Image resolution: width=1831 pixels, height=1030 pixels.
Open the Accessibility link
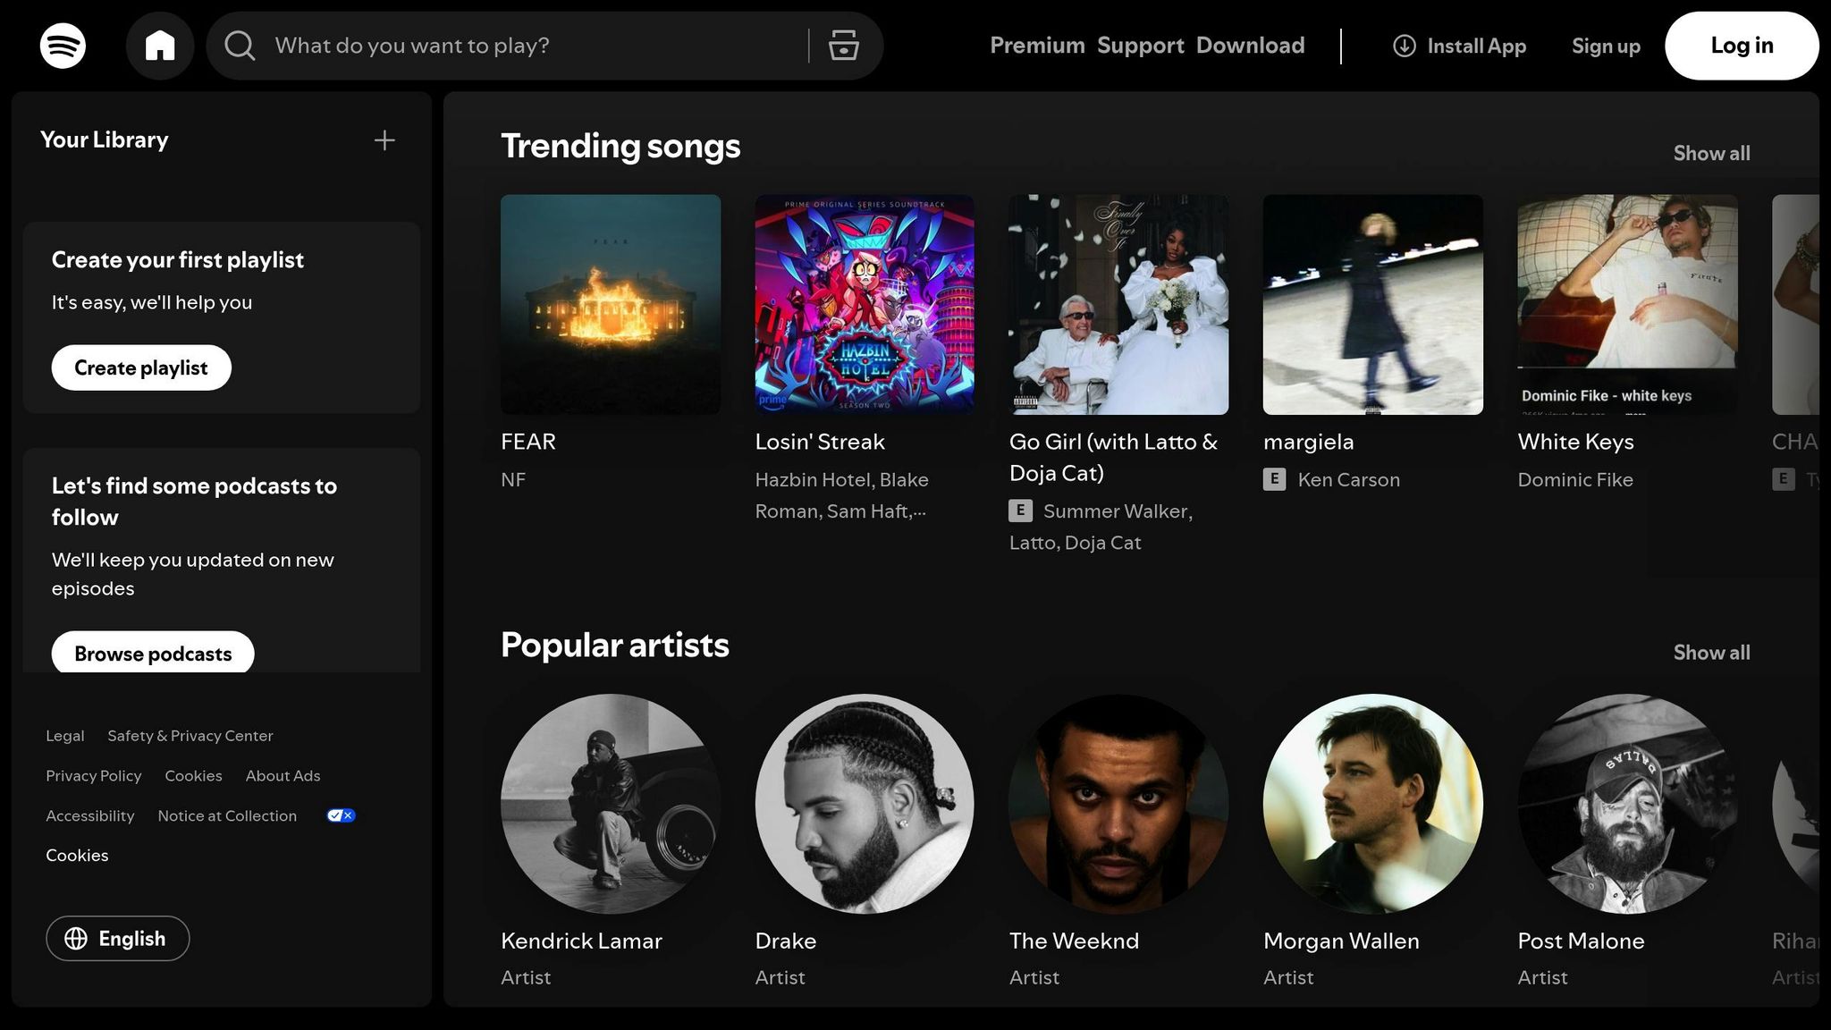90,815
